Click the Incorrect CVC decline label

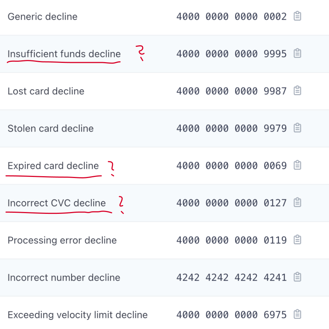click(57, 203)
